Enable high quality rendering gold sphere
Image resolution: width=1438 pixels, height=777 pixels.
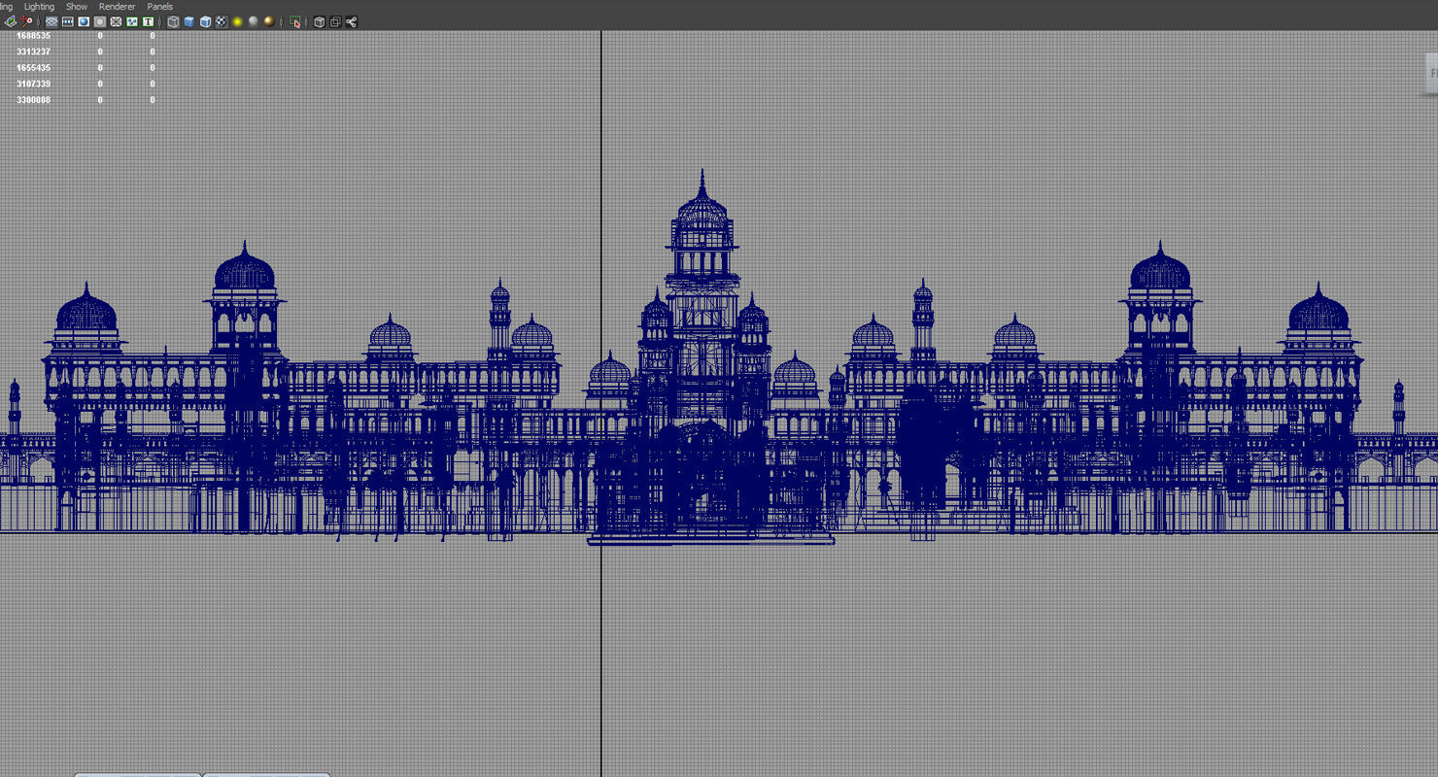269,21
